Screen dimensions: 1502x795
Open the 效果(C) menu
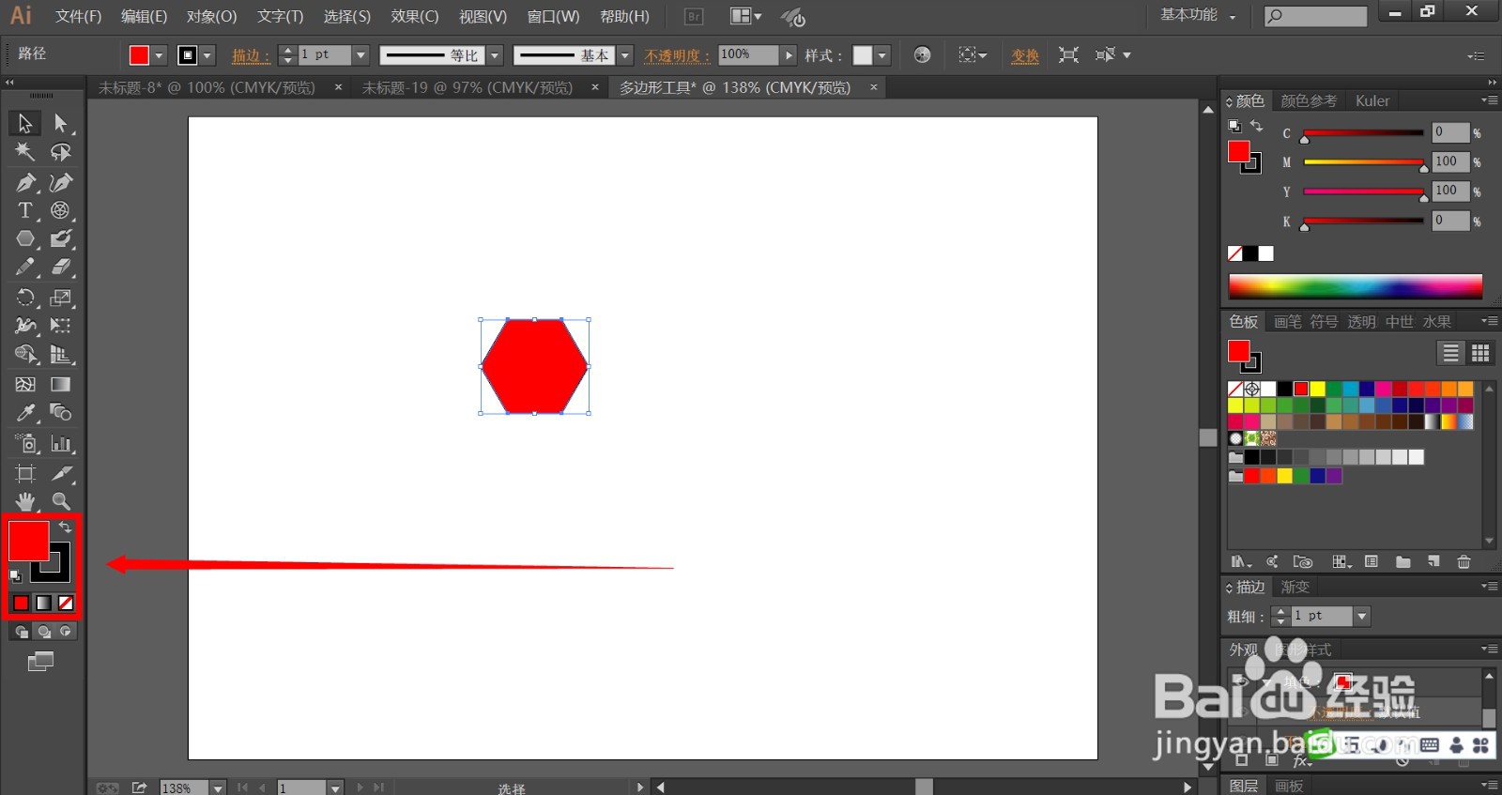click(415, 16)
